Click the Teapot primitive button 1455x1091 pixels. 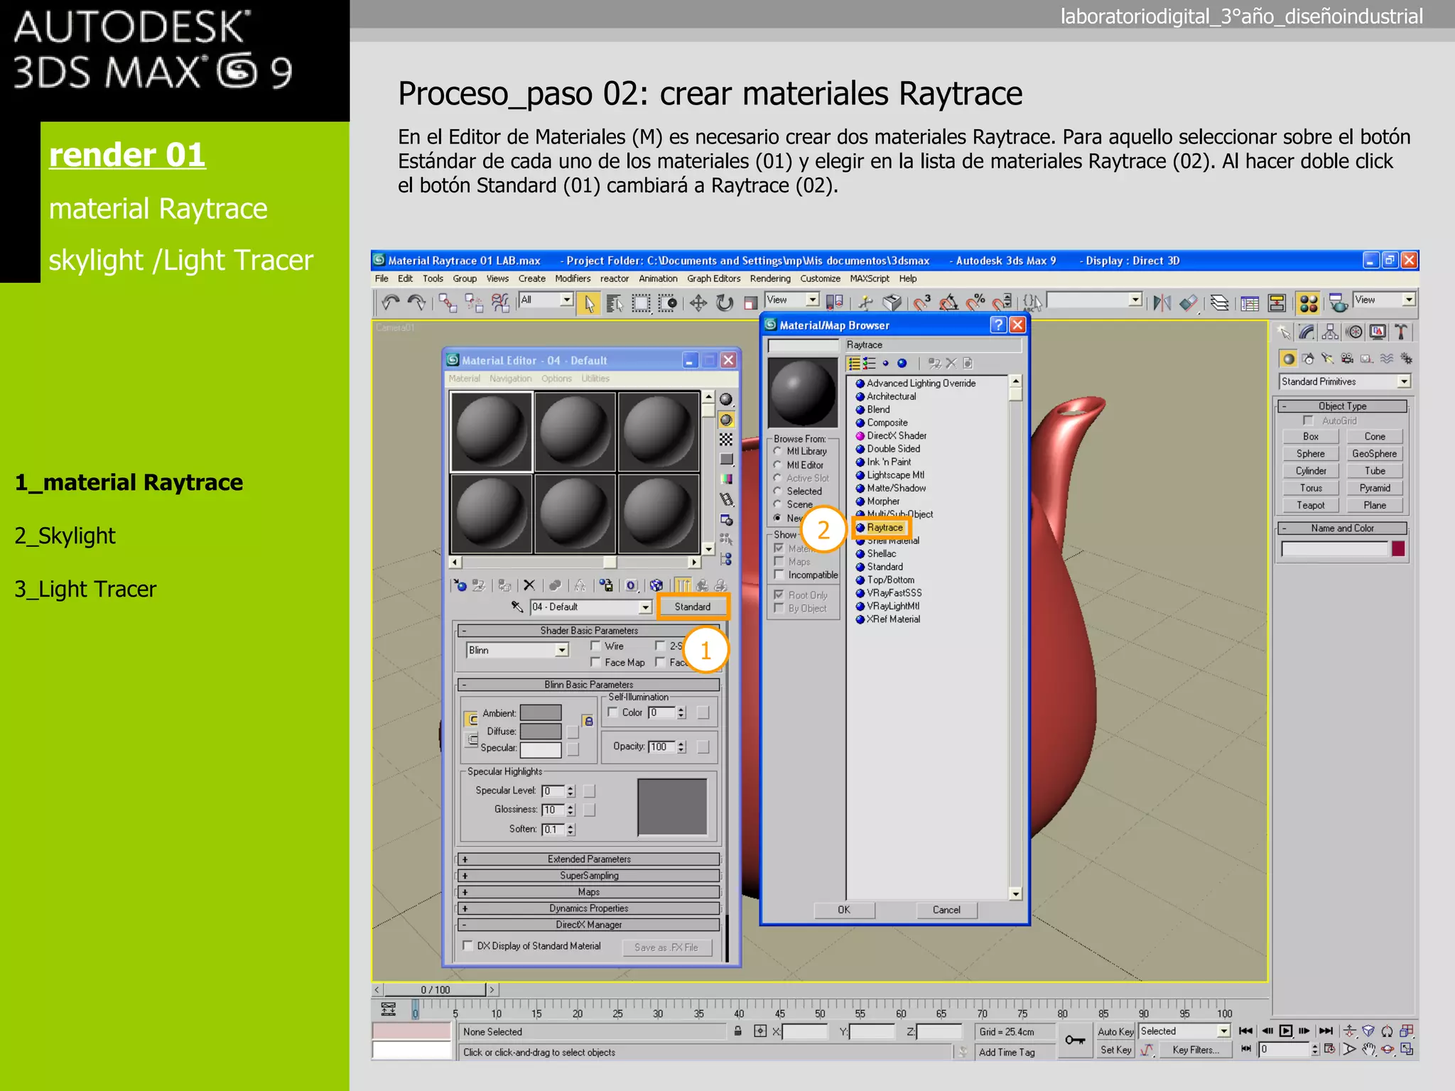click(x=1311, y=505)
